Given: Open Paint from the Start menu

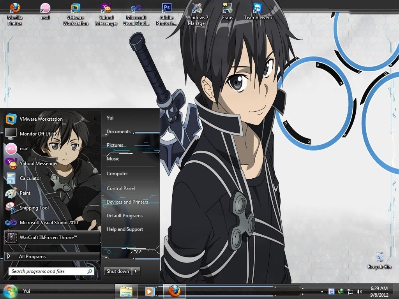Looking at the screenshot, I should [52, 193].
